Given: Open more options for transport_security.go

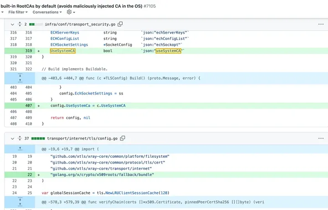Looking at the screenshot, I should click(x=321, y=24).
